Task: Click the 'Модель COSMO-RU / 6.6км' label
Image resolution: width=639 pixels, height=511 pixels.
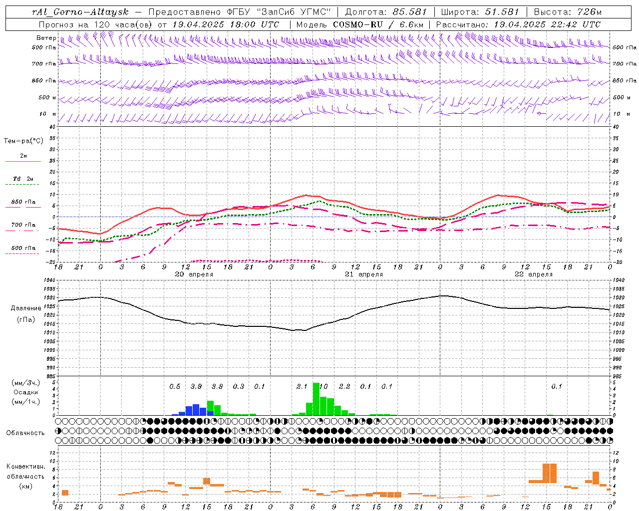Action: click(x=360, y=24)
